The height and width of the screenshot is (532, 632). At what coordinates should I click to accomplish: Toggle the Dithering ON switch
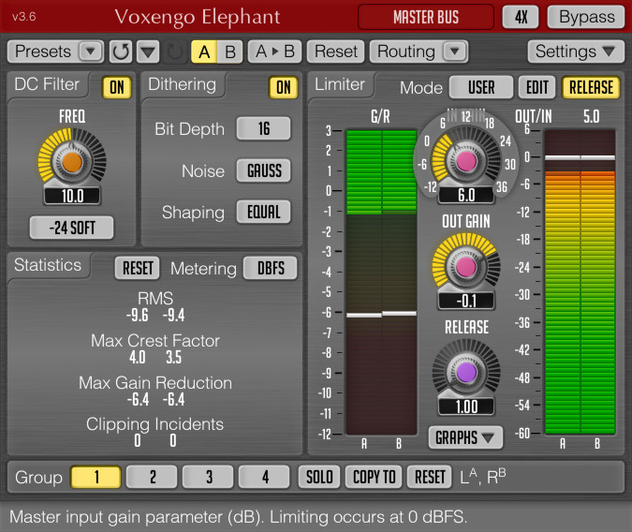pyautogui.click(x=284, y=87)
